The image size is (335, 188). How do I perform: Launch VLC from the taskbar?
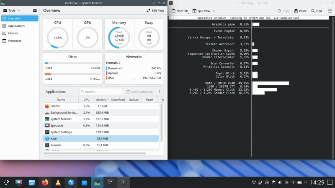[58, 183]
